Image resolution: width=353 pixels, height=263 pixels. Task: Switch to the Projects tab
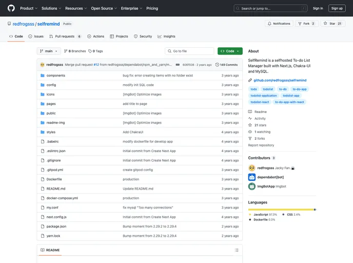click(119, 36)
